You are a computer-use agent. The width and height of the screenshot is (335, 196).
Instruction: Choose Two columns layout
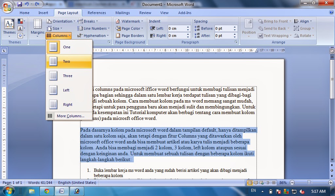click(69, 61)
